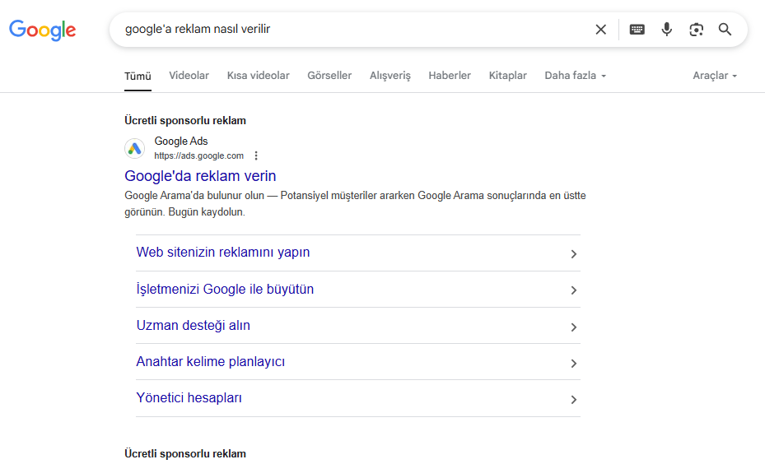Open İşletmenizi Google ile büyütün sitelink
This screenshot has height=464, width=765.
pyautogui.click(x=225, y=289)
